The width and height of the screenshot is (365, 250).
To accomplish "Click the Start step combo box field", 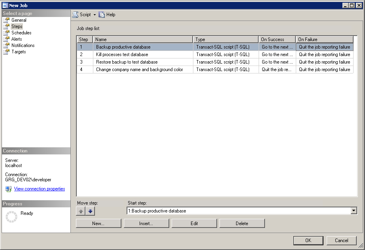I will [x=242, y=211].
